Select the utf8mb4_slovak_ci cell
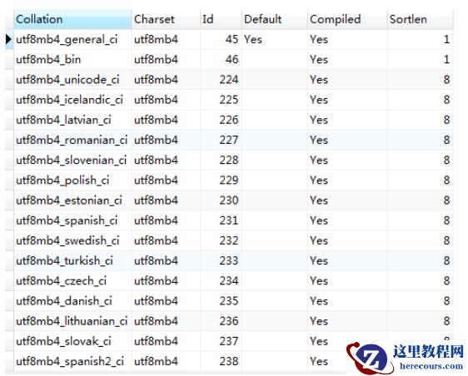 72,341
